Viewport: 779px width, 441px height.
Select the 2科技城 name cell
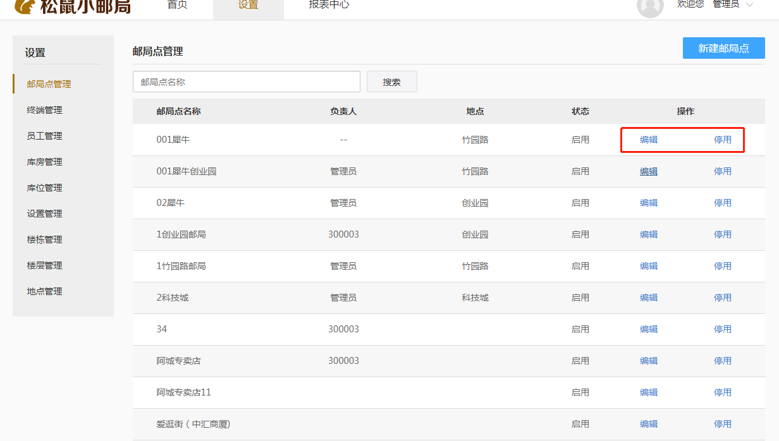click(173, 298)
